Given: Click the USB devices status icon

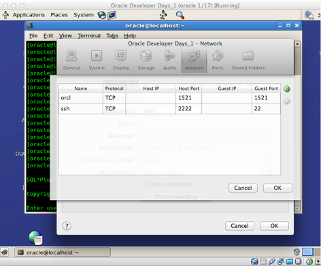Looking at the screenshot, I should pyautogui.click(x=272, y=261).
